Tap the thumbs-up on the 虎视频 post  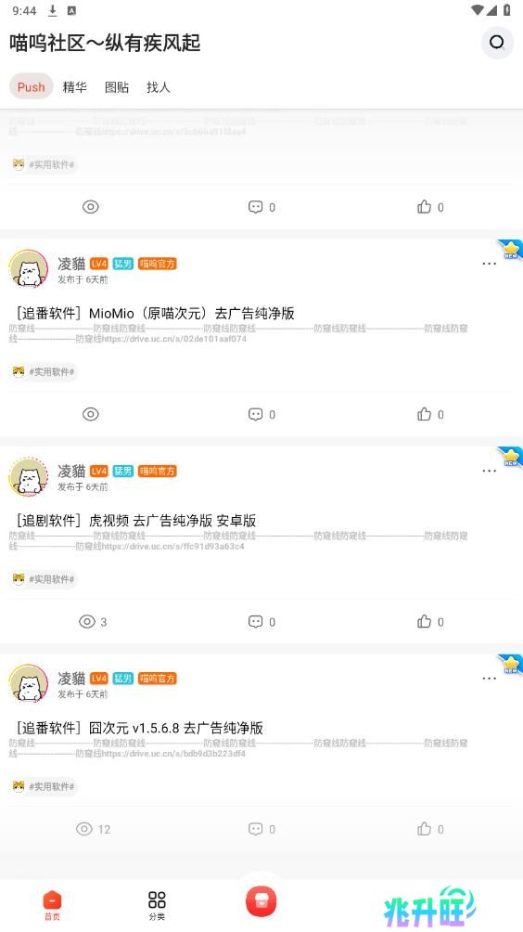[x=424, y=622]
